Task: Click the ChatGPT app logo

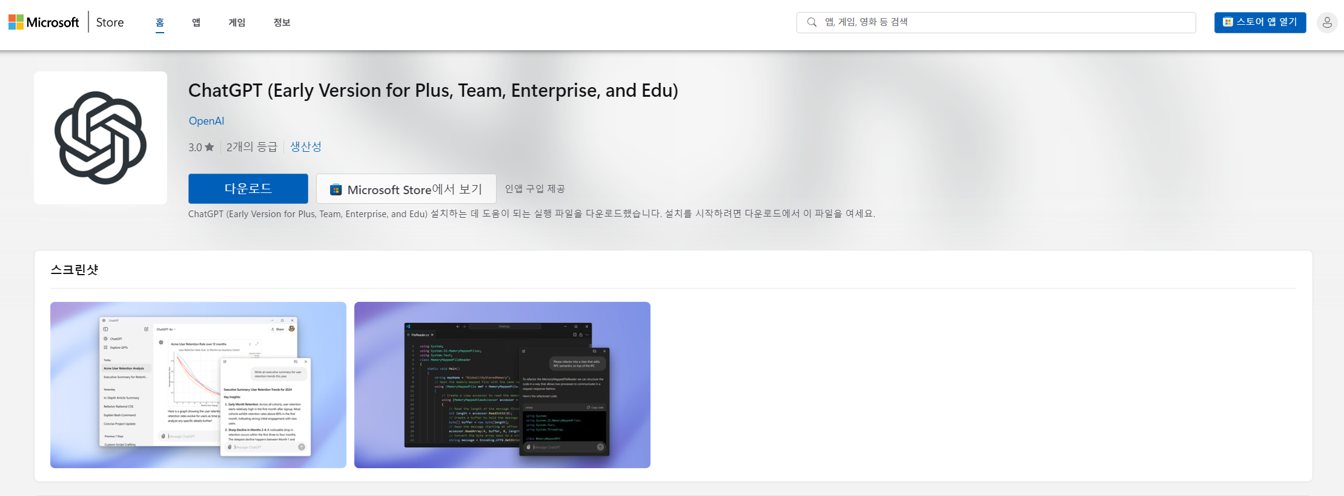Action: click(x=101, y=138)
